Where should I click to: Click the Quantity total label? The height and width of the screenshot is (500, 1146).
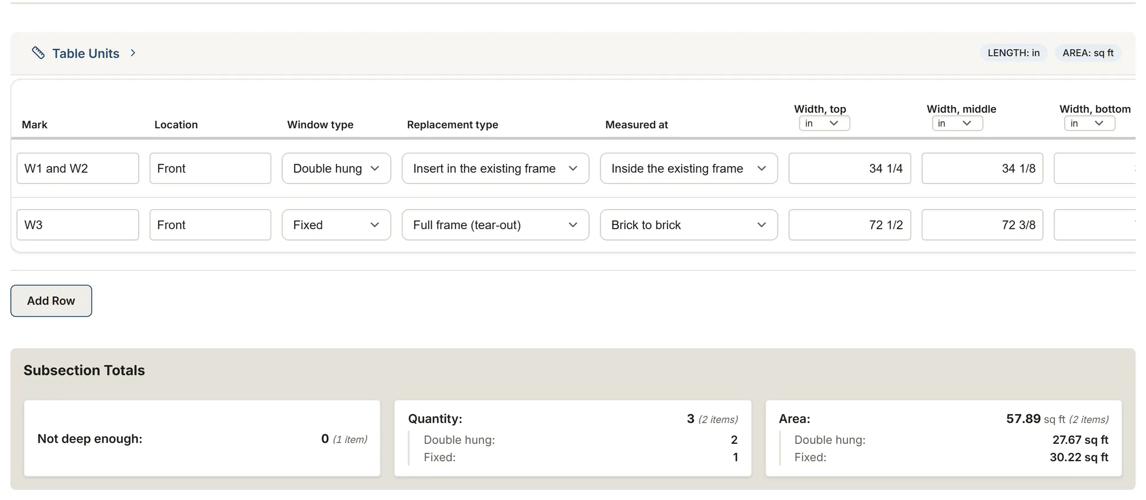[435, 419]
